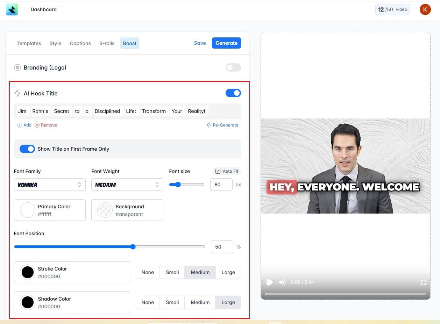The image size is (440, 324).
Task: Adjust the Font Position slider
Action: (x=133, y=247)
